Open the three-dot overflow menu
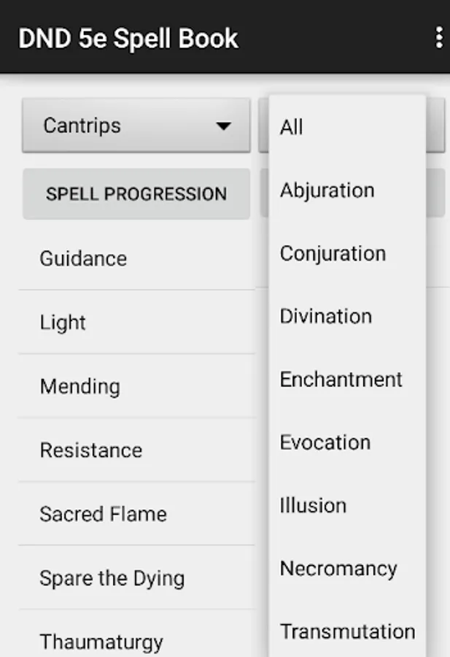450x657 pixels. (x=438, y=38)
